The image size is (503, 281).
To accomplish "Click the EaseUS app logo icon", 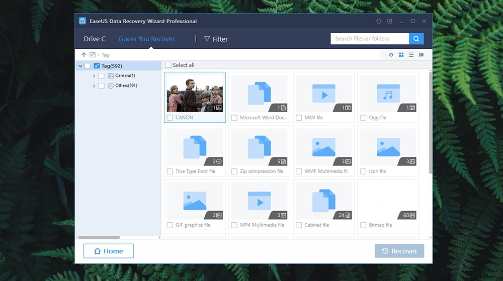I will point(82,21).
